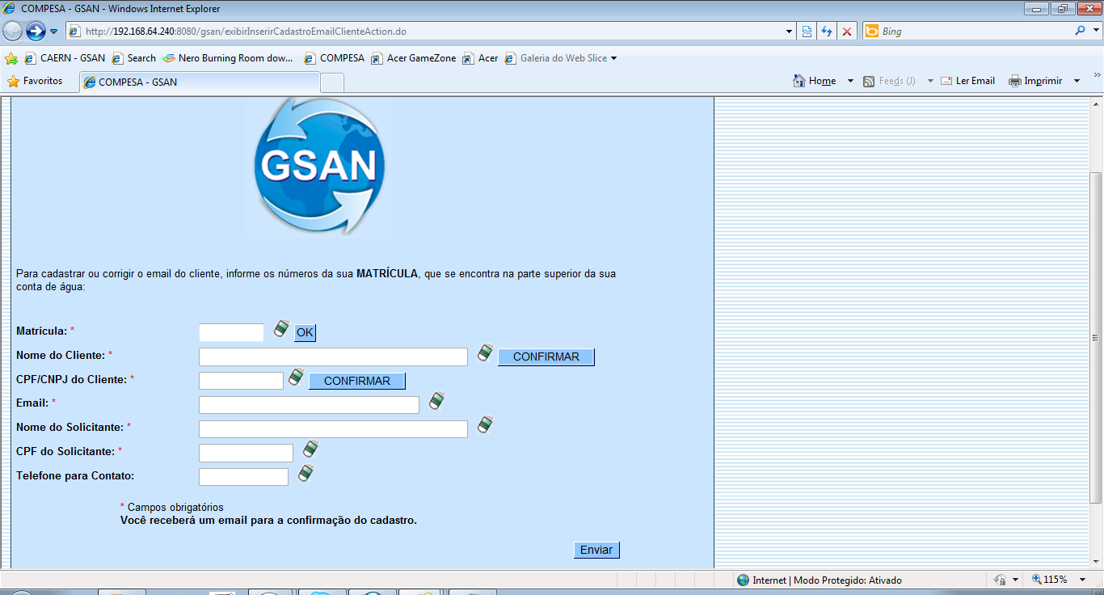Open the Nero Burning Room favorite
Image resolution: width=1104 pixels, height=595 pixels.
(x=228, y=58)
